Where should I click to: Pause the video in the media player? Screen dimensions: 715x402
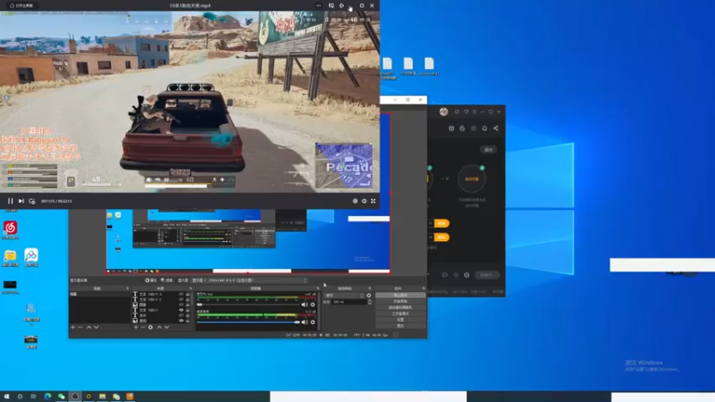pyautogui.click(x=10, y=201)
